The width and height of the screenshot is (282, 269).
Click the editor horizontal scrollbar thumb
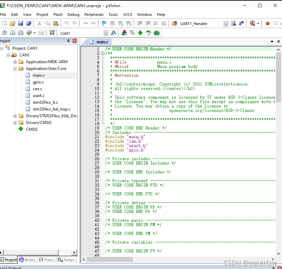pos(110,259)
